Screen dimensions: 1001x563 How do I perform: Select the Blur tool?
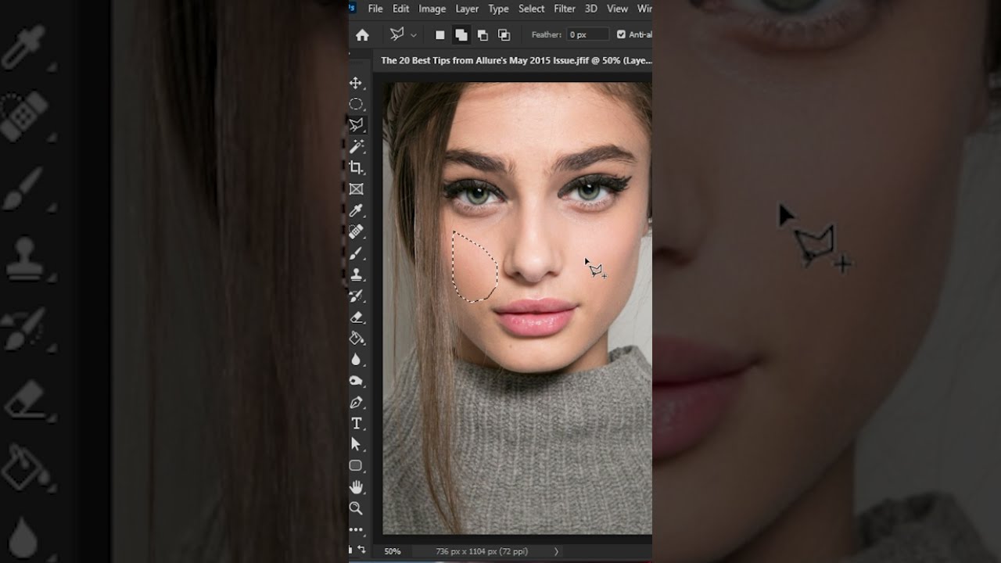coord(356,360)
